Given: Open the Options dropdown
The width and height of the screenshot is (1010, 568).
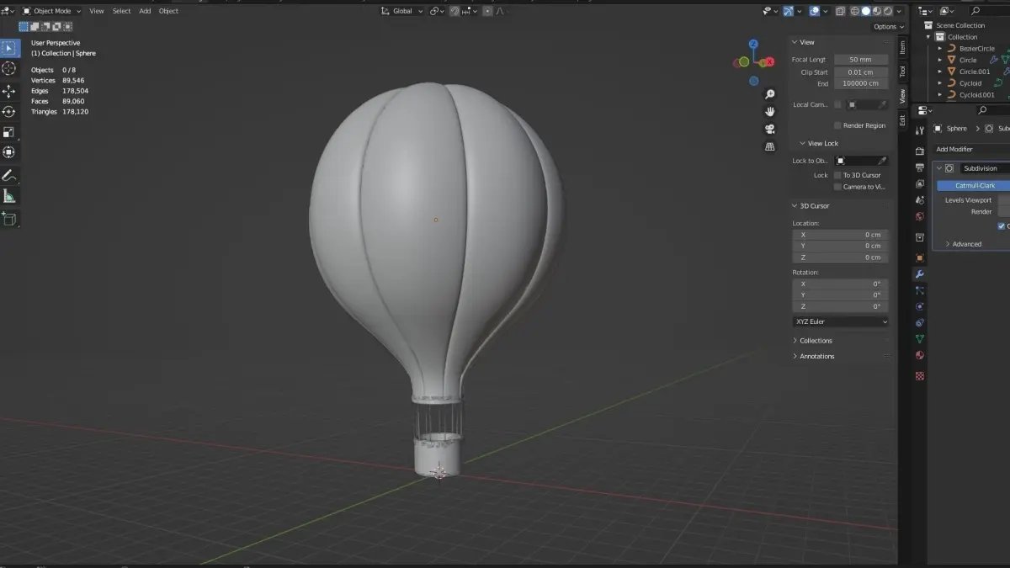Looking at the screenshot, I should click(x=888, y=27).
